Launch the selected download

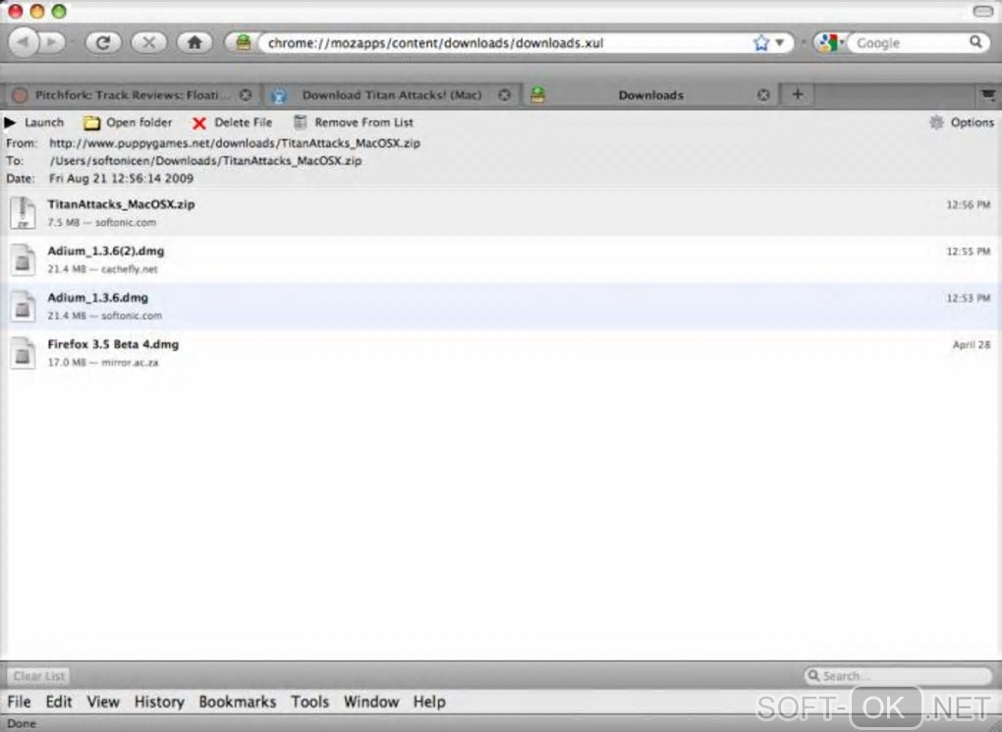tap(34, 122)
